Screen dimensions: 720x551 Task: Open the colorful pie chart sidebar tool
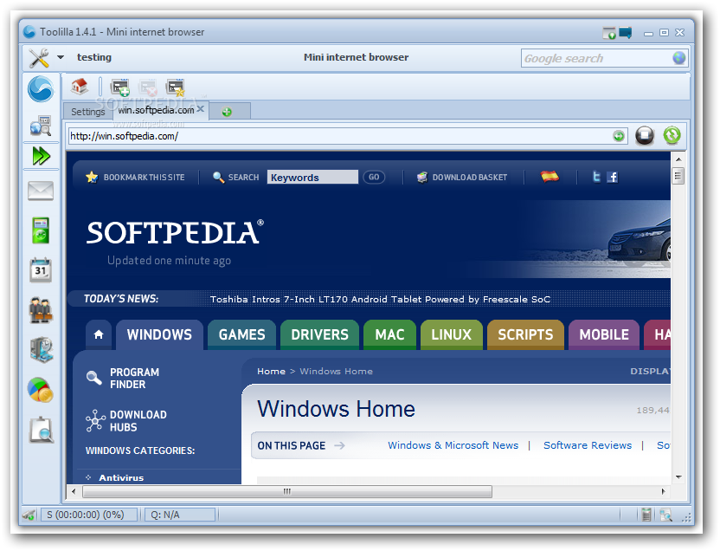(40, 390)
